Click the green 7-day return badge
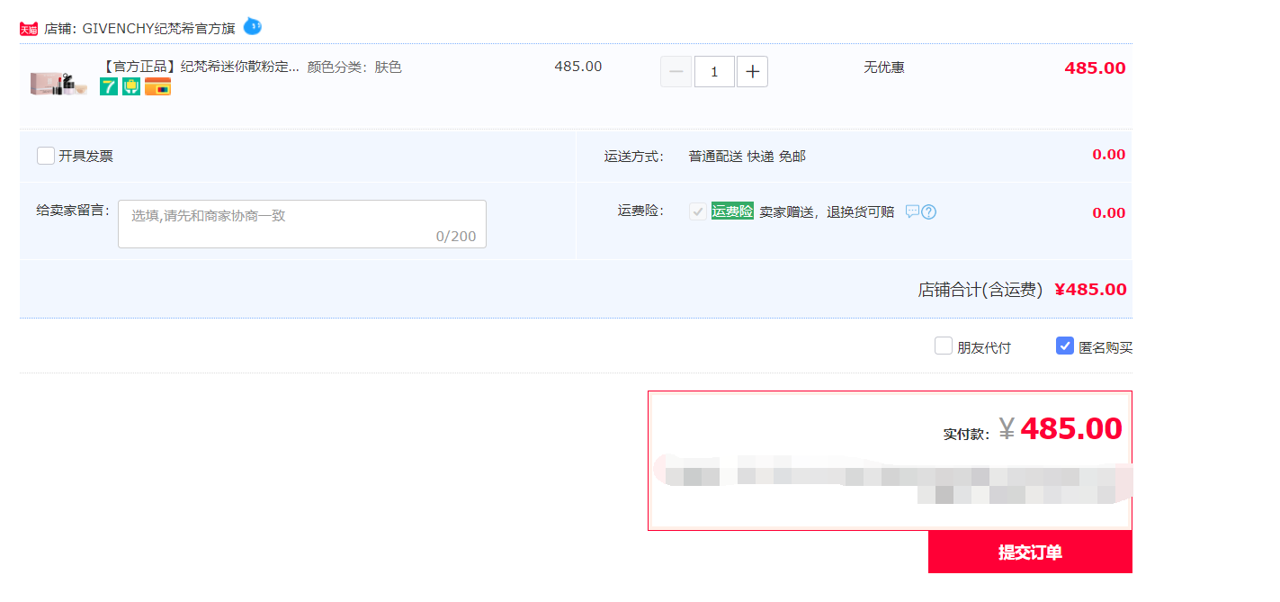Screen dimensions: 1280x602 tap(109, 86)
